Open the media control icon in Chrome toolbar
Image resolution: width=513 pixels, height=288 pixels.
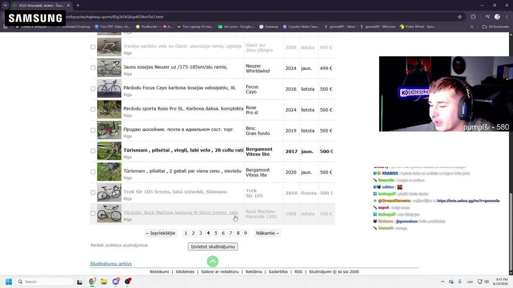tap(488, 17)
